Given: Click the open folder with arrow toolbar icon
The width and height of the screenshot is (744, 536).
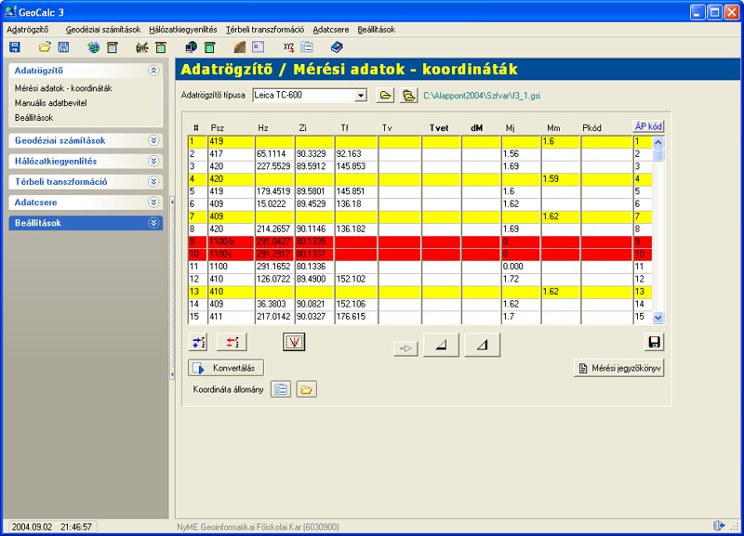Looking at the screenshot, I should click(x=45, y=47).
